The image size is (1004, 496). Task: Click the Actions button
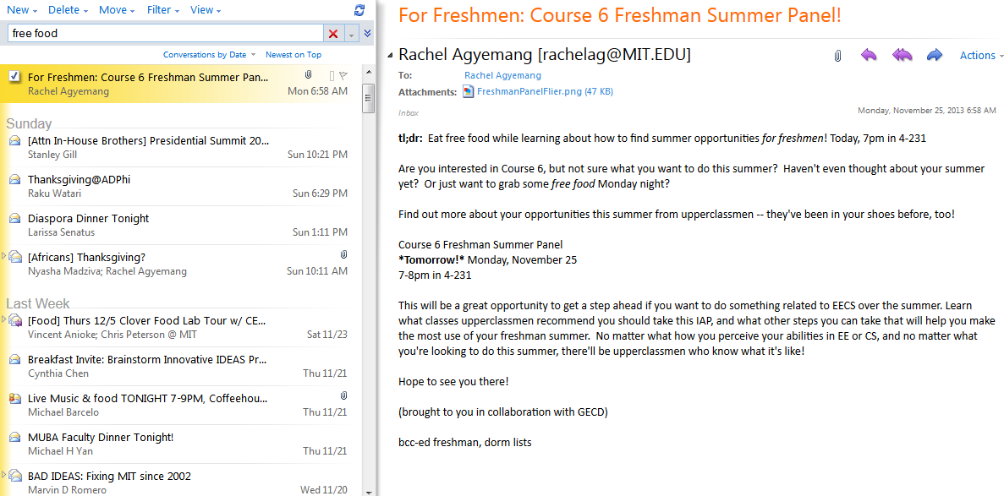tap(981, 56)
